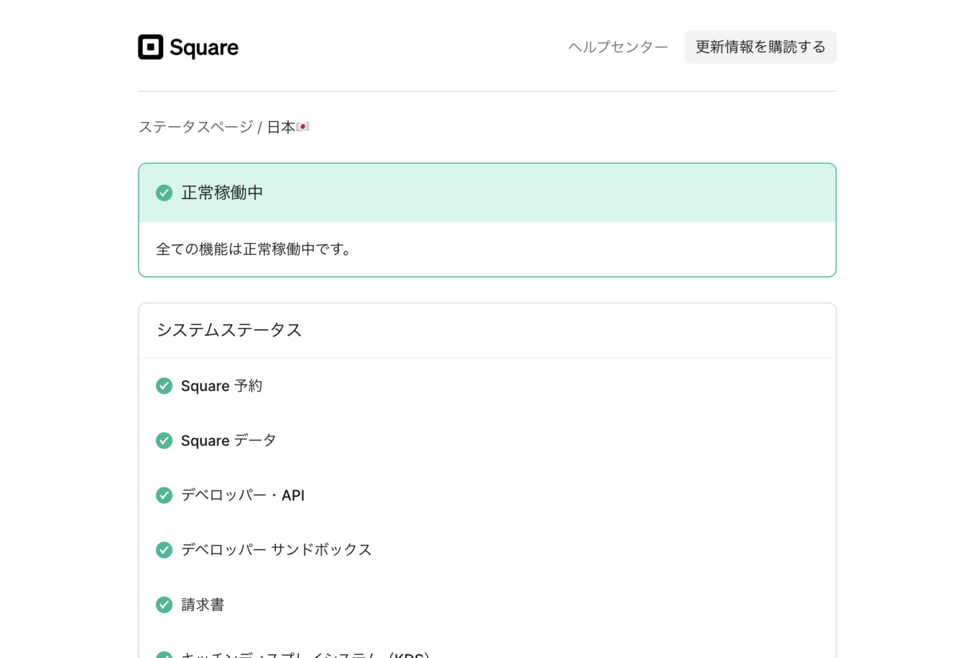Screen dimensions: 979x658
Task: Click 更新情報を購読する button
Action: point(760,46)
